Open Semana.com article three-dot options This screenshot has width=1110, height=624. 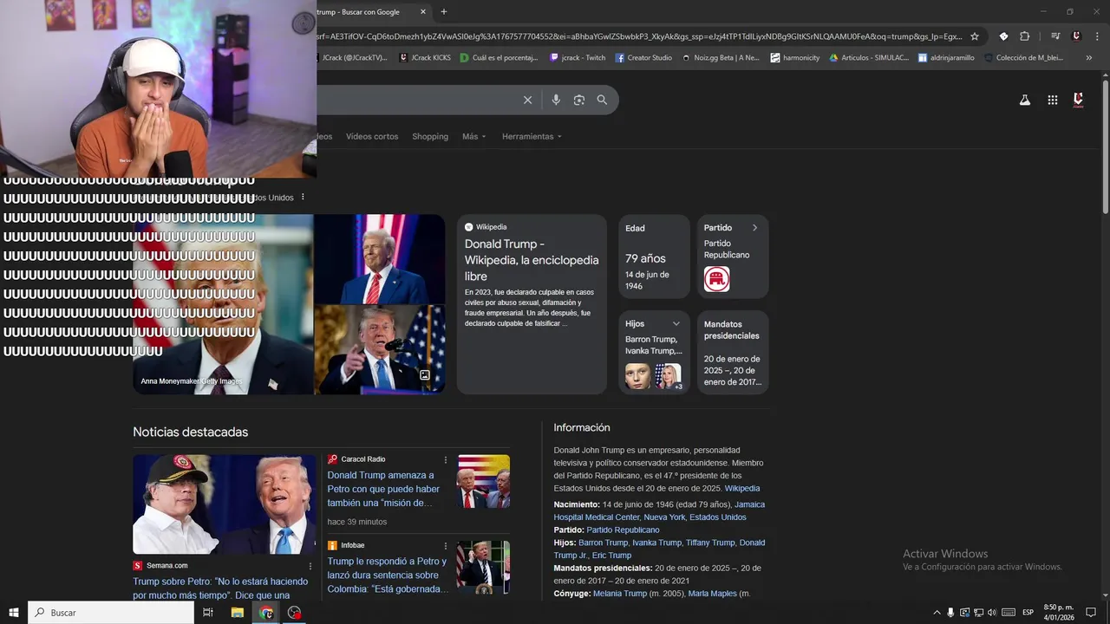click(310, 566)
